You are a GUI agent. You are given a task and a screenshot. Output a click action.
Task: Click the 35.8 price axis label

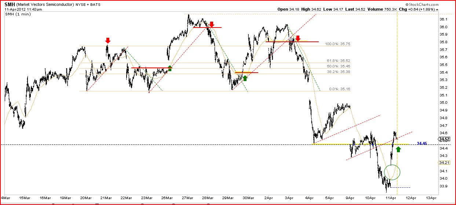pyautogui.click(x=443, y=42)
